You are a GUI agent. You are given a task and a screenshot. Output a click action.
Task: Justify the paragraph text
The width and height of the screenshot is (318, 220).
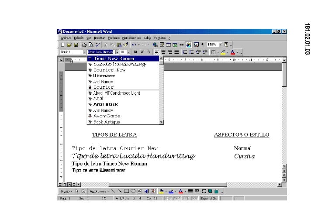tap(176, 52)
